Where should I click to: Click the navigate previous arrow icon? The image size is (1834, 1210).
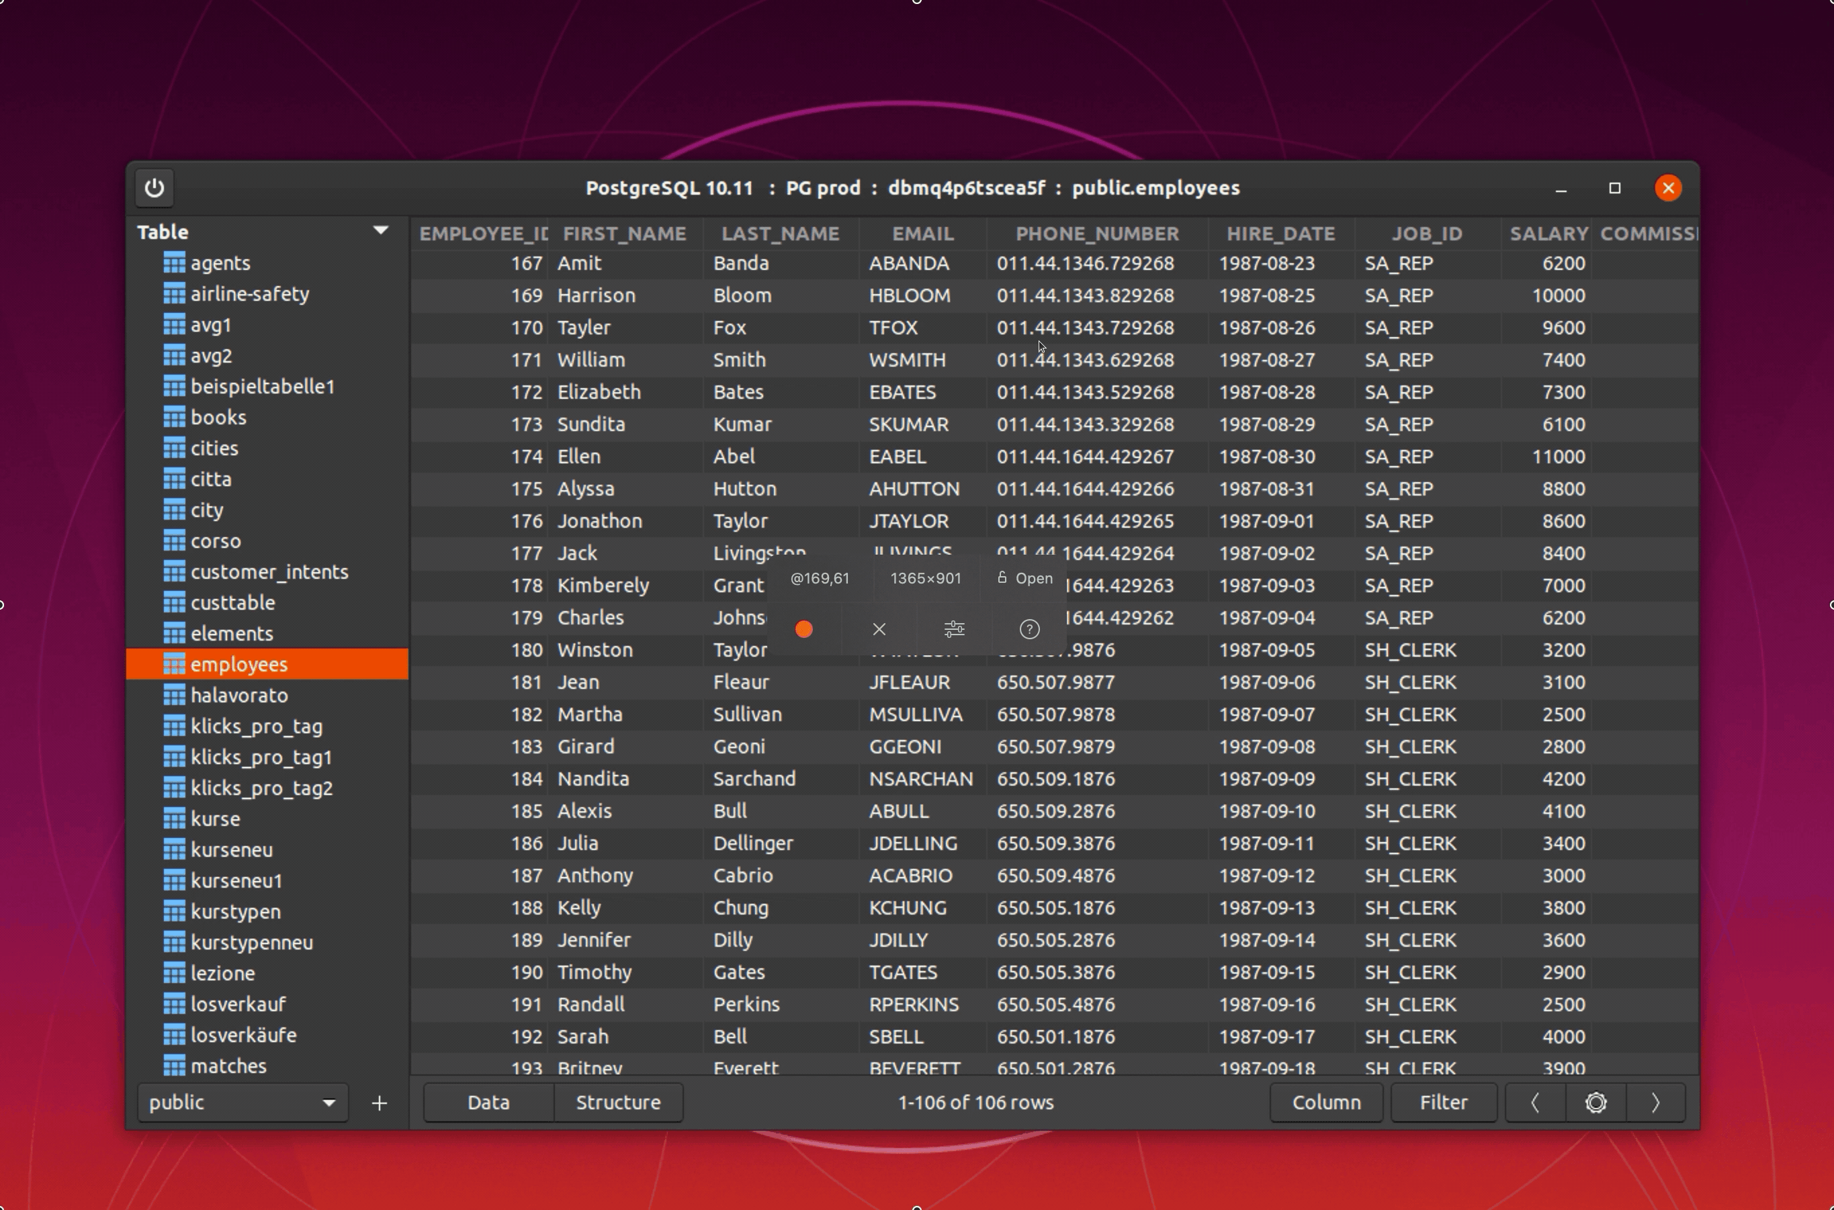click(x=1533, y=1103)
